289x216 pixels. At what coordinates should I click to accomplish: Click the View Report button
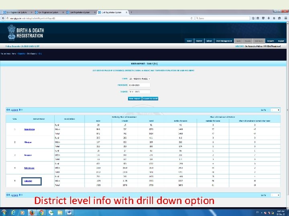click(135, 99)
